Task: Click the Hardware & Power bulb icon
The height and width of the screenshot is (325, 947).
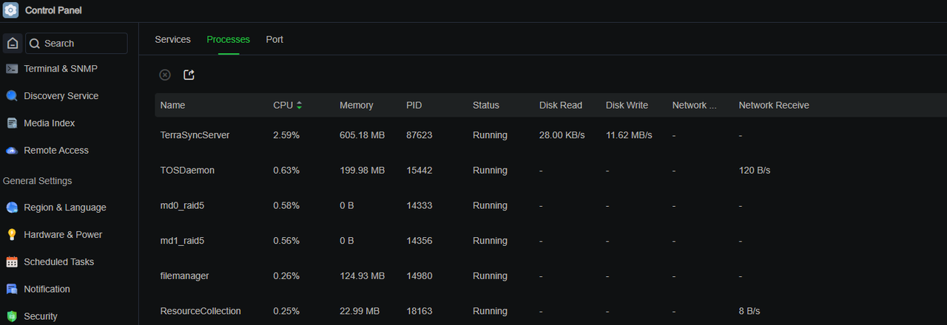Action: pos(12,235)
